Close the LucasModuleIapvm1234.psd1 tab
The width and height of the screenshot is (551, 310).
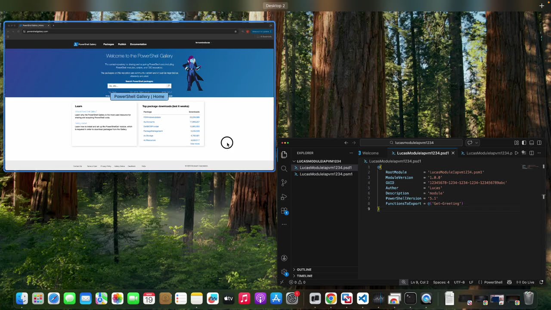click(453, 153)
